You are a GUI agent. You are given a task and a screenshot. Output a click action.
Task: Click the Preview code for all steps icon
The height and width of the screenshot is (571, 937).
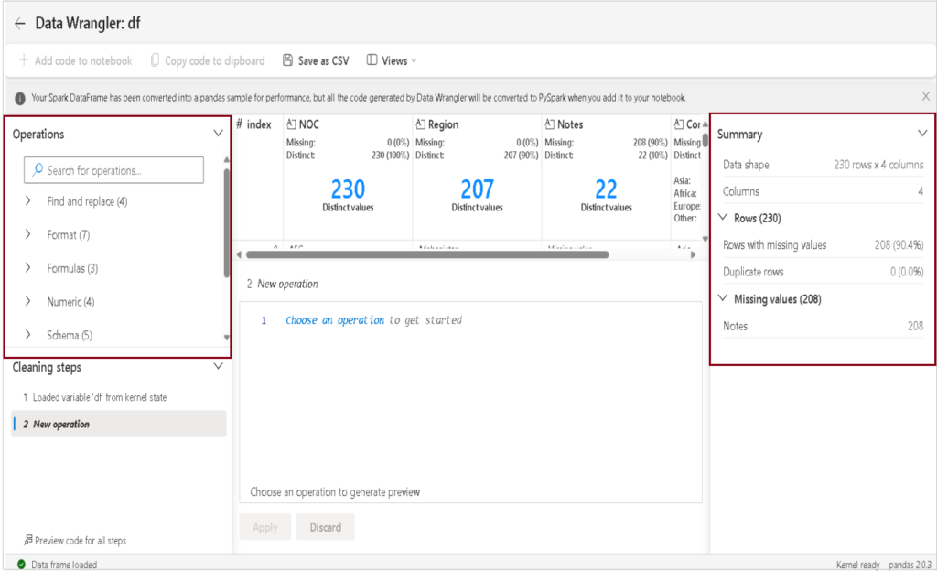pos(28,541)
